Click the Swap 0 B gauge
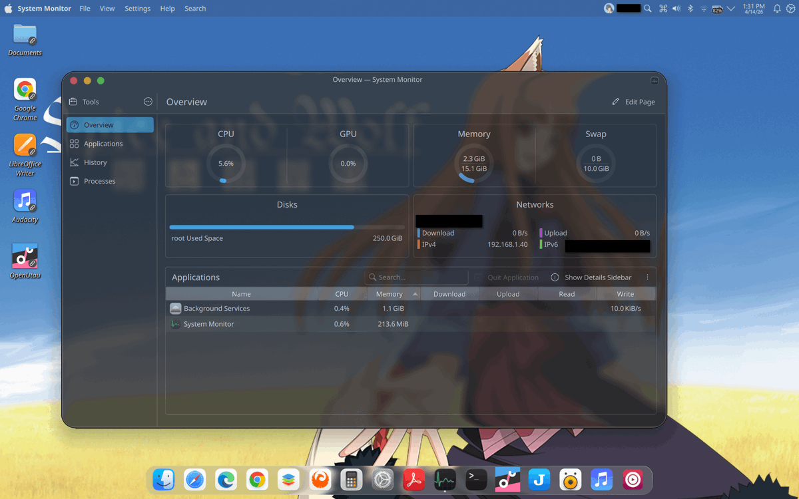 click(x=596, y=164)
